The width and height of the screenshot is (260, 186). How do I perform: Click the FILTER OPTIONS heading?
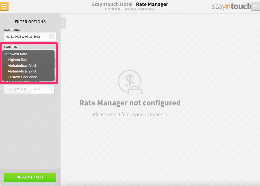click(30, 22)
